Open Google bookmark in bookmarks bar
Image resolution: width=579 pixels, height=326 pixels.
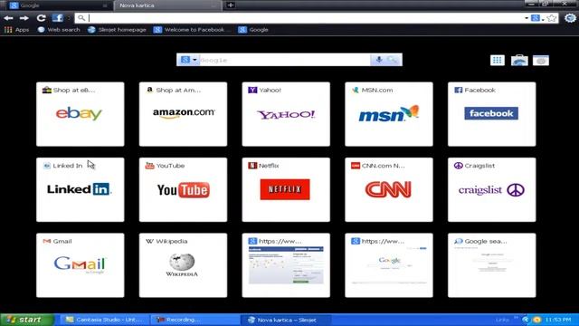(x=253, y=30)
